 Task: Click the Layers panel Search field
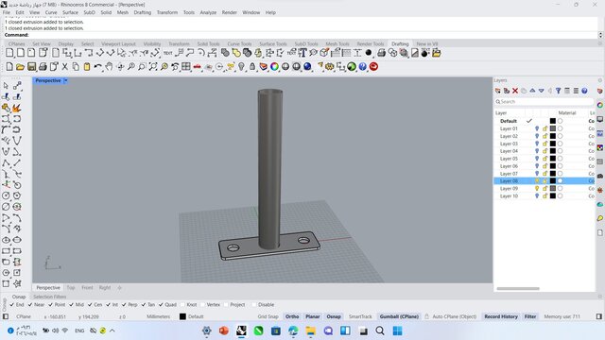pyautogui.click(x=544, y=102)
